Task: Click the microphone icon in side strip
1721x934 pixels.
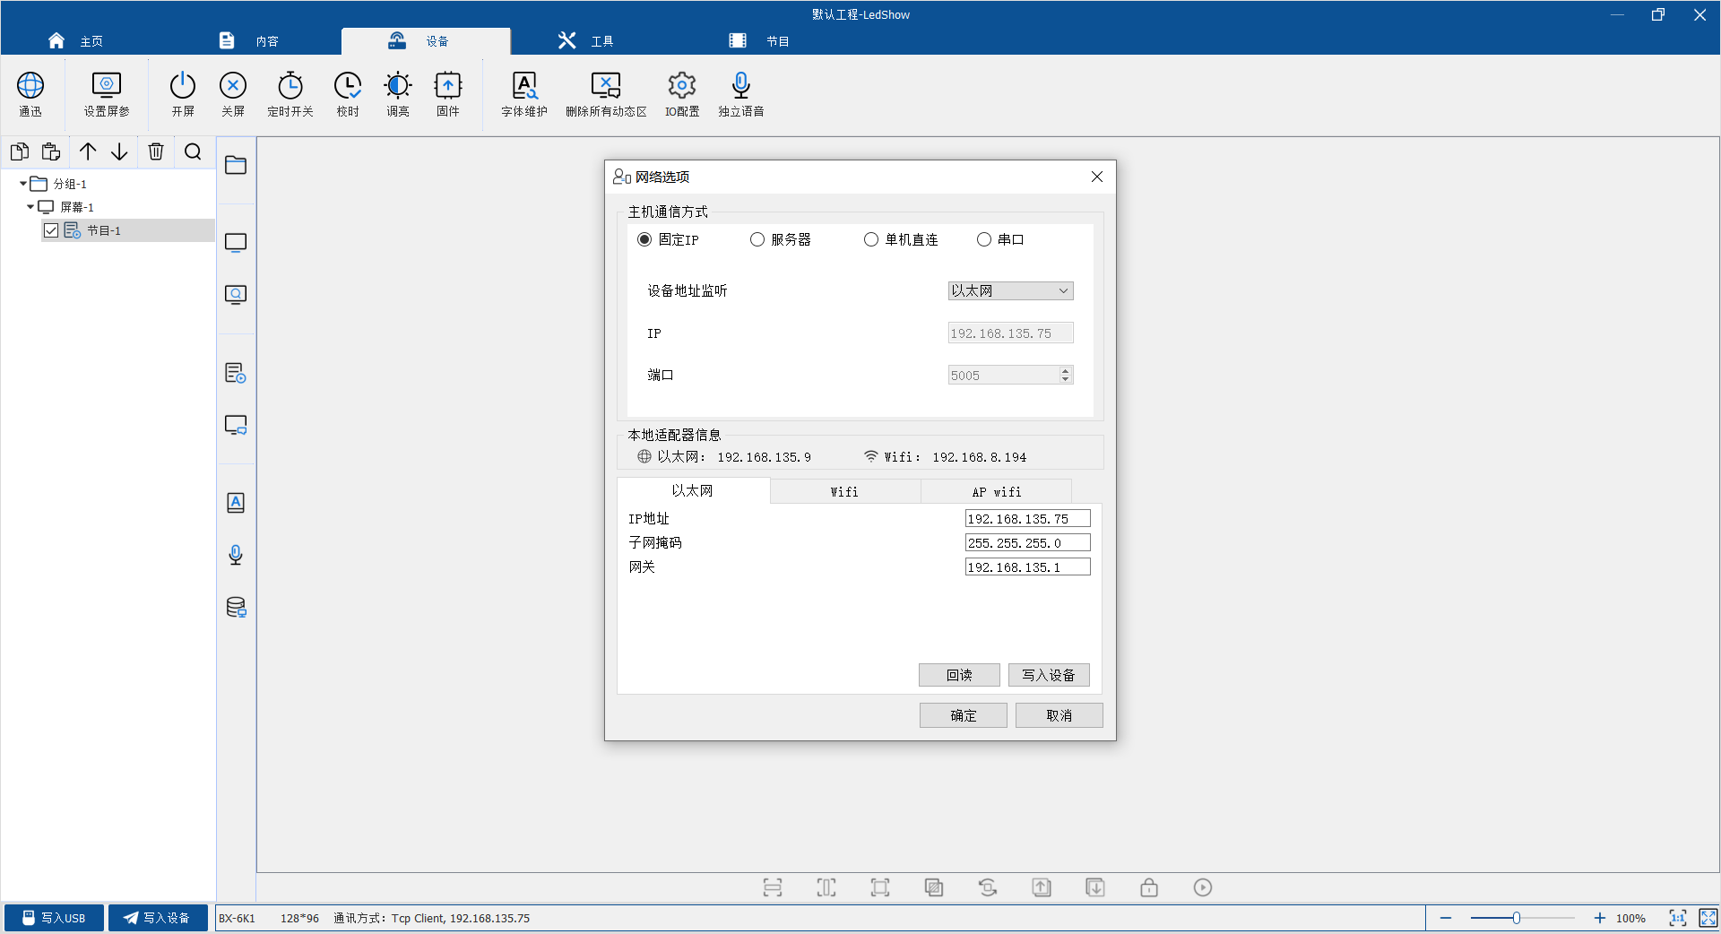Action: point(236,555)
